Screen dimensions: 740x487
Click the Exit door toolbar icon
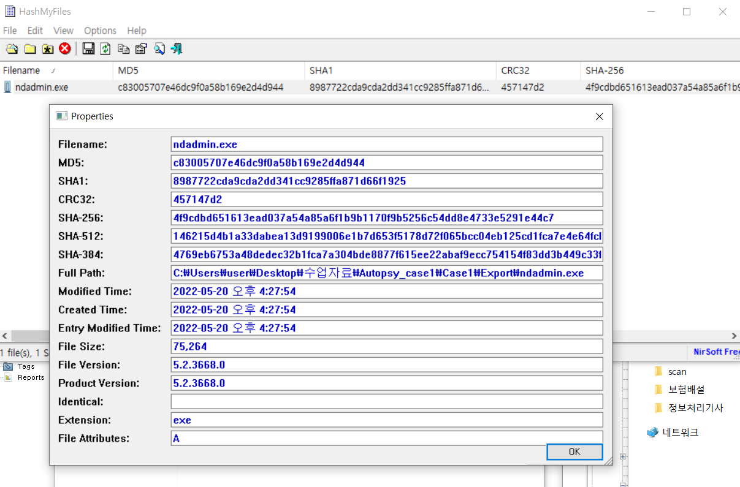pos(177,49)
